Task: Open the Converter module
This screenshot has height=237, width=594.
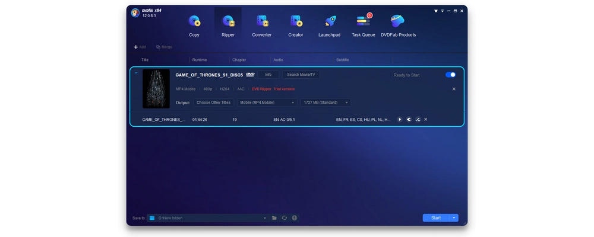Action: click(x=262, y=25)
